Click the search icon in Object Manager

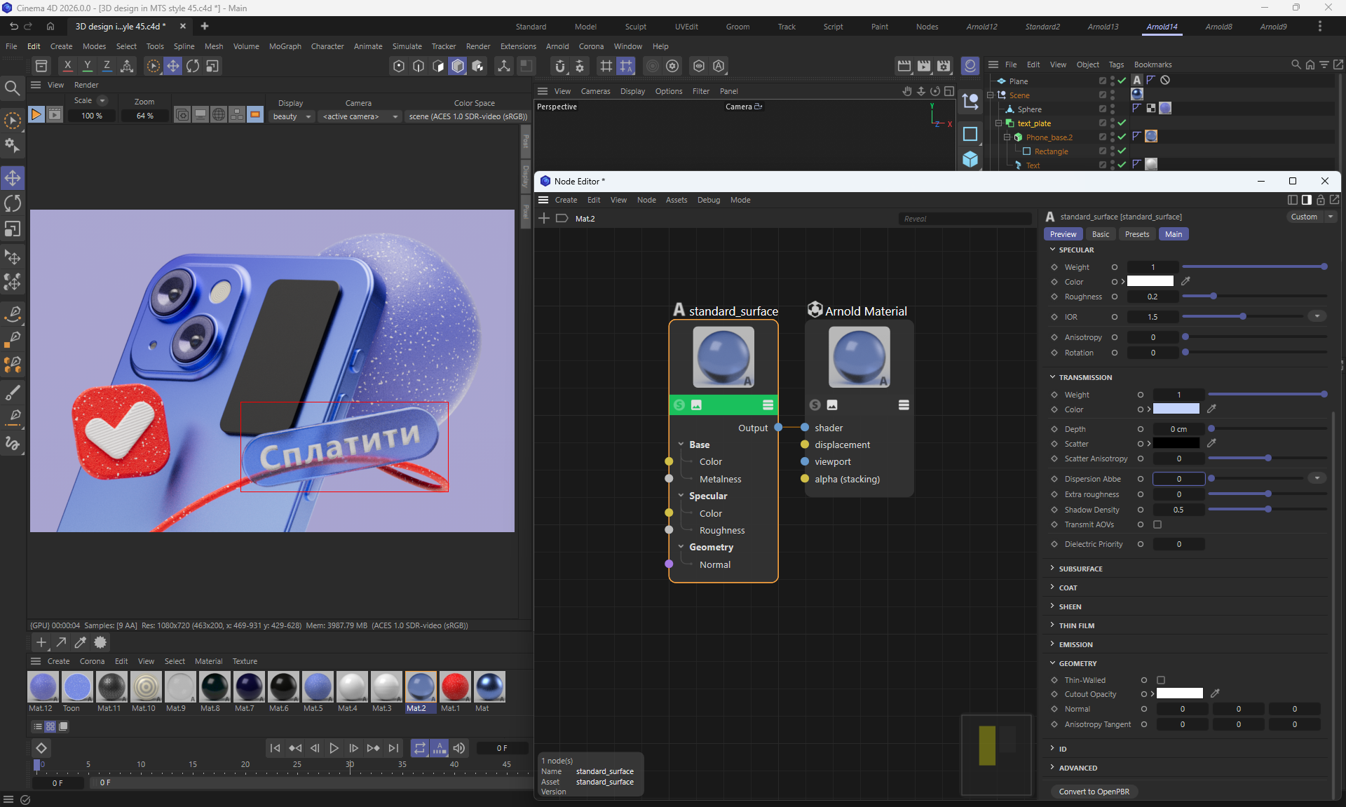click(1296, 65)
